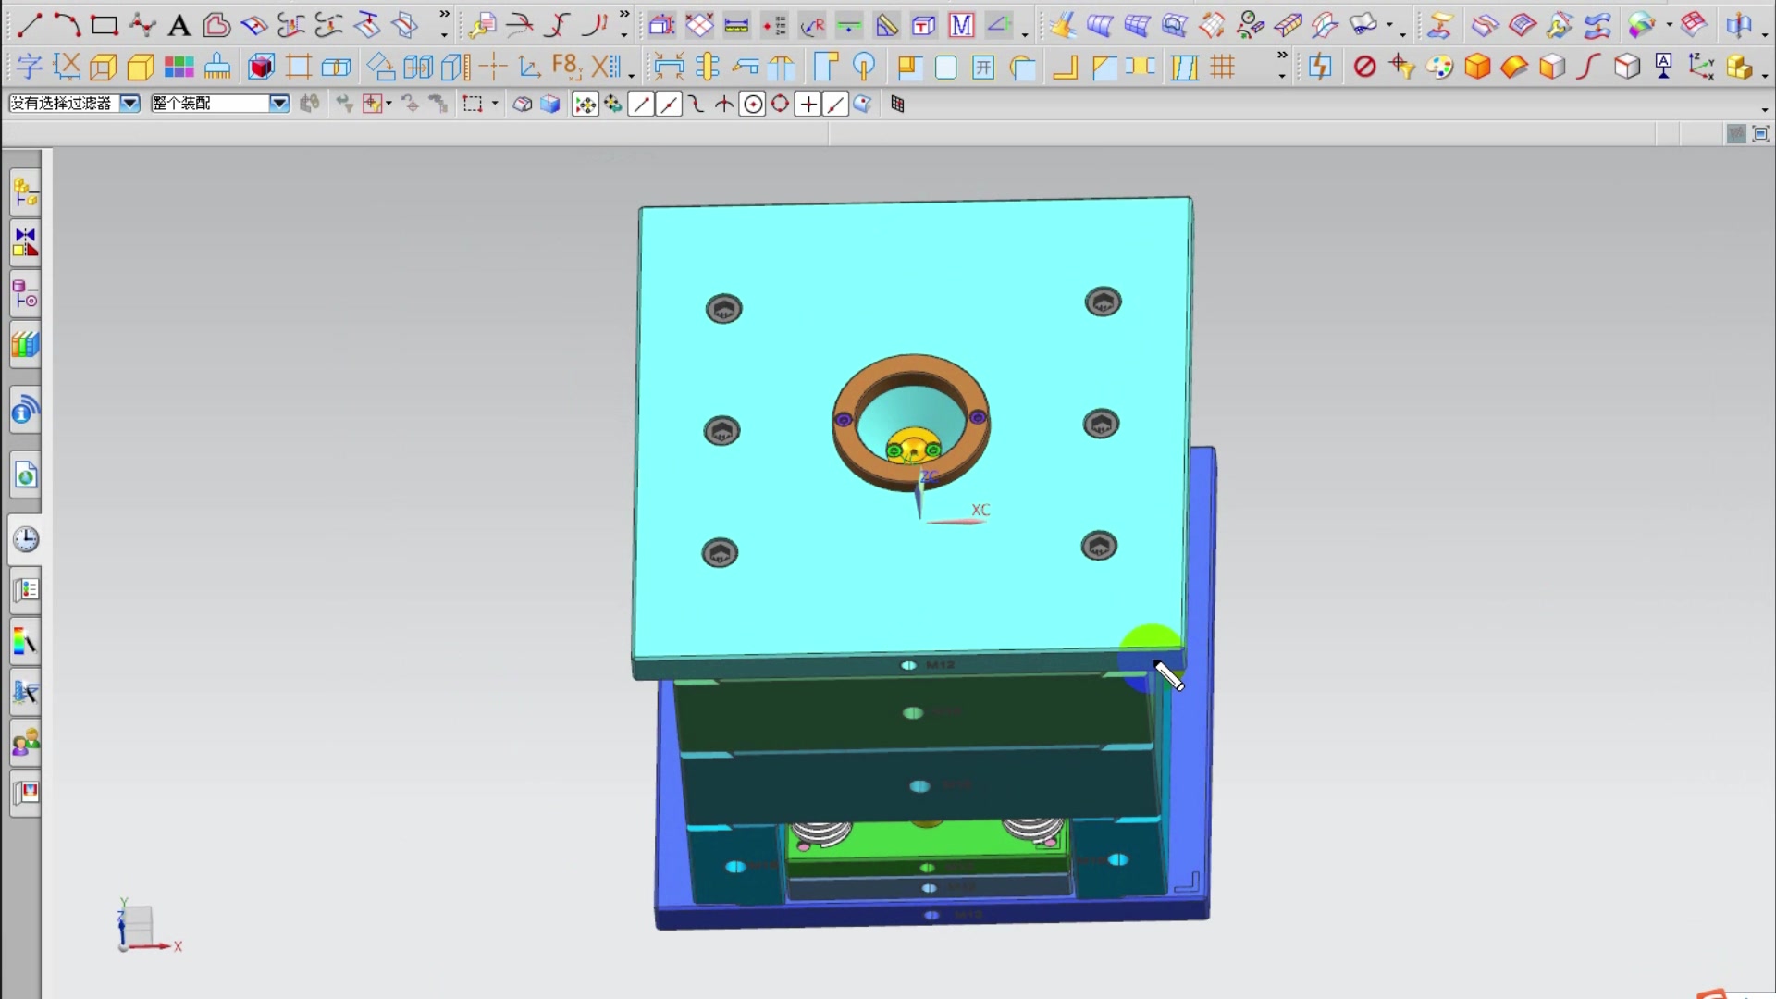Click the F8 view orientation icon
This screenshot has width=1776, height=999.
point(564,66)
